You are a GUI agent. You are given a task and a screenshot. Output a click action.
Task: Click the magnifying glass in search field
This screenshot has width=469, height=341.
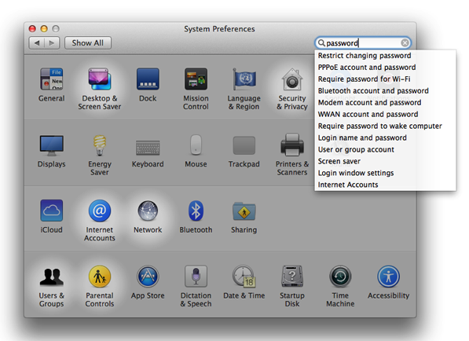tap(321, 43)
